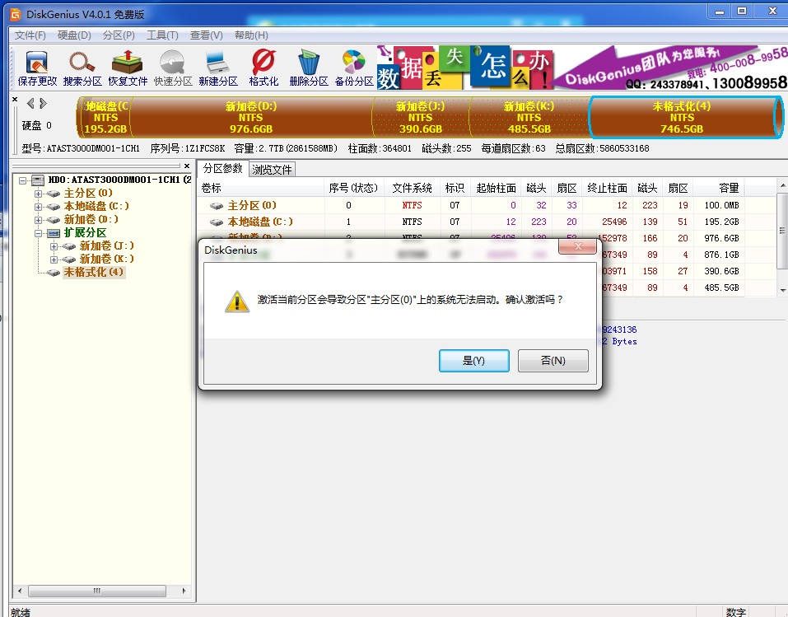This screenshot has width=788, height=617.
Task: Launch the 恢复文件 recover files tool
Action: [x=128, y=68]
